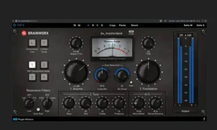Click the De-Esser knob

[122, 75]
